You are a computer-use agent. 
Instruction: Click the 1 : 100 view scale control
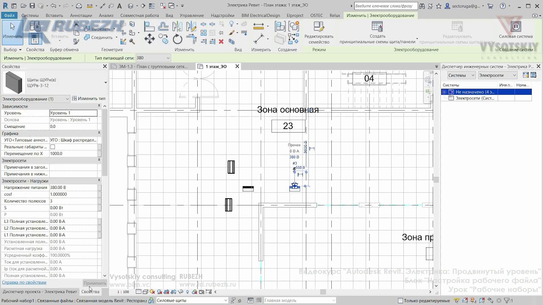pyautogui.click(x=123, y=292)
